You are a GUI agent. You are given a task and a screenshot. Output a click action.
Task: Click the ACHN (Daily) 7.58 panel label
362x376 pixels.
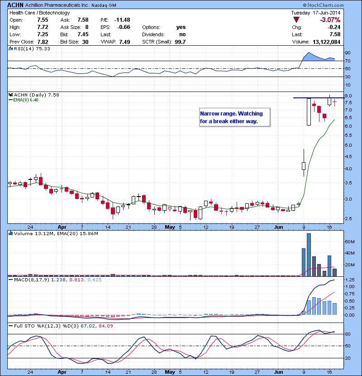[x=36, y=95]
